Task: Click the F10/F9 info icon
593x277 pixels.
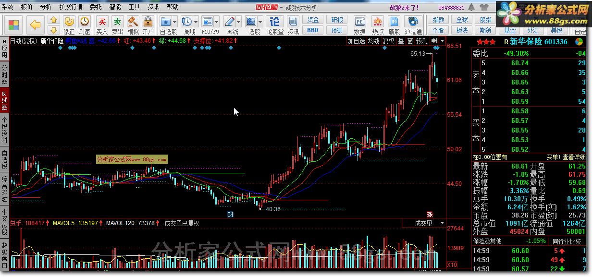Action: [x=208, y=22]
